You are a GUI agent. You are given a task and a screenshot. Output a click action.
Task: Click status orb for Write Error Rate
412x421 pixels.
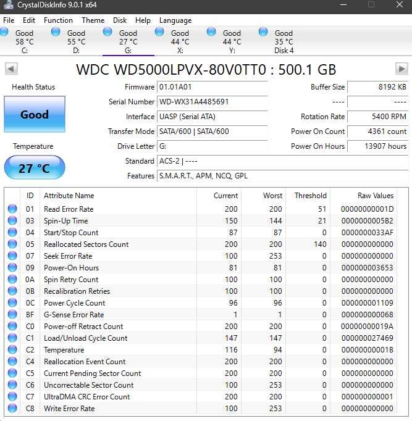click(12, 408)
